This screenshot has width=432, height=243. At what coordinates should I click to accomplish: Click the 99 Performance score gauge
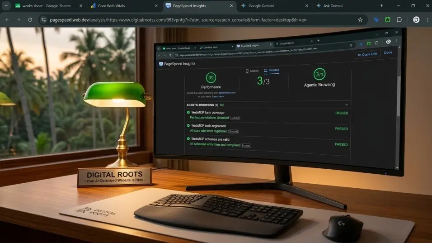(211, 78)
